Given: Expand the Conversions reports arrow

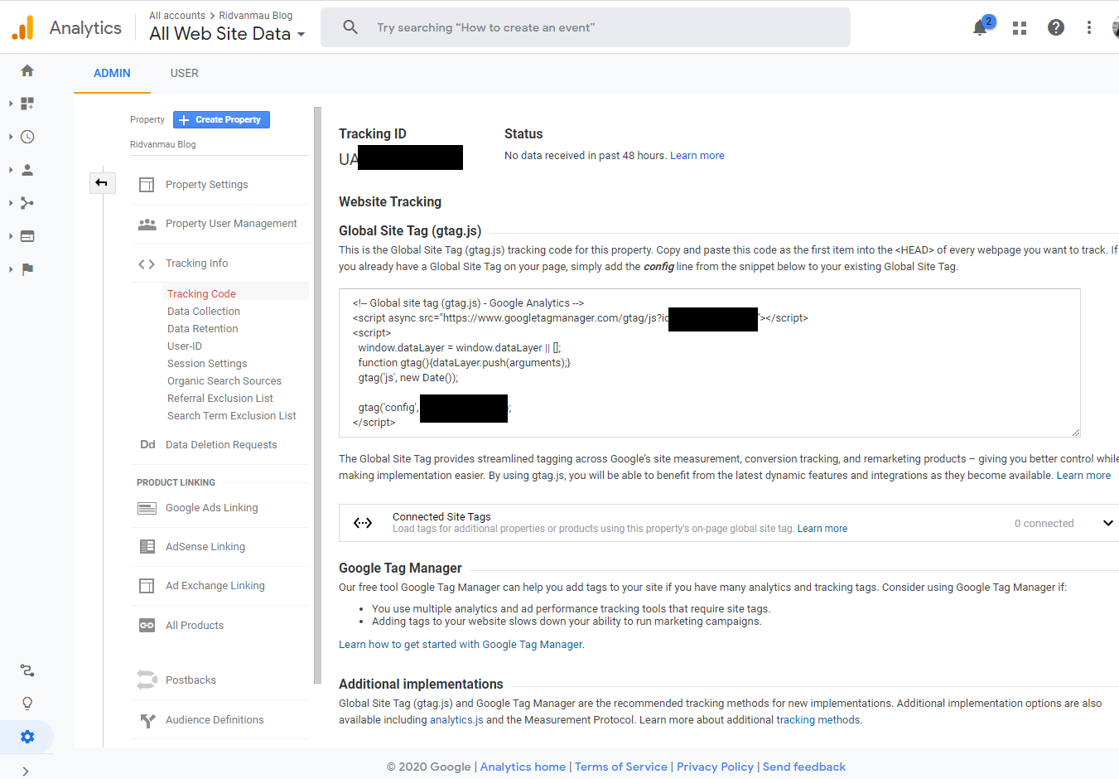Looking at the screenshot, I should tap(10, 269).
